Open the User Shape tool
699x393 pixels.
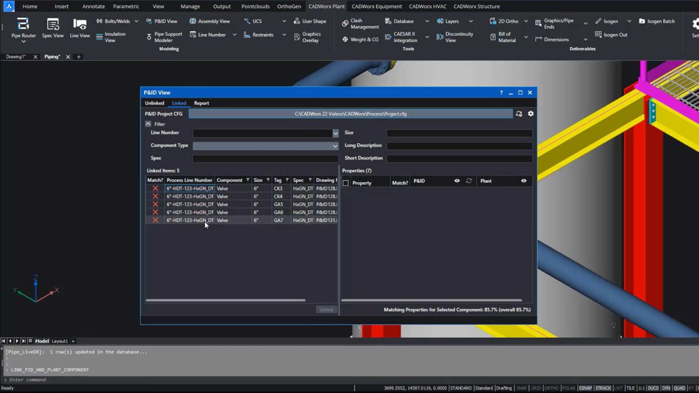pos(310,21)
